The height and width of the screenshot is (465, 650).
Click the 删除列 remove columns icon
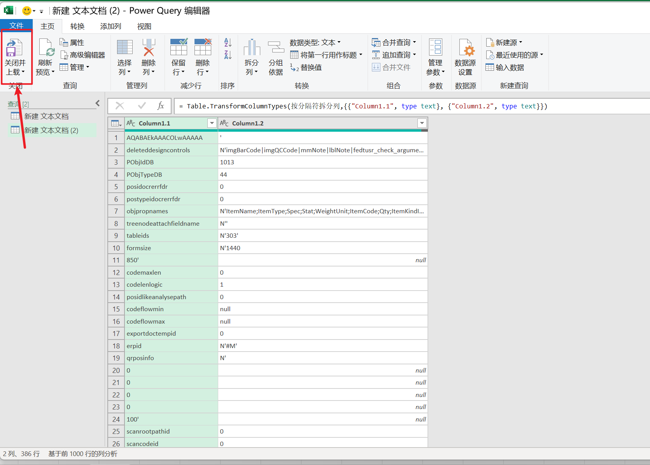tap(149, 47)
